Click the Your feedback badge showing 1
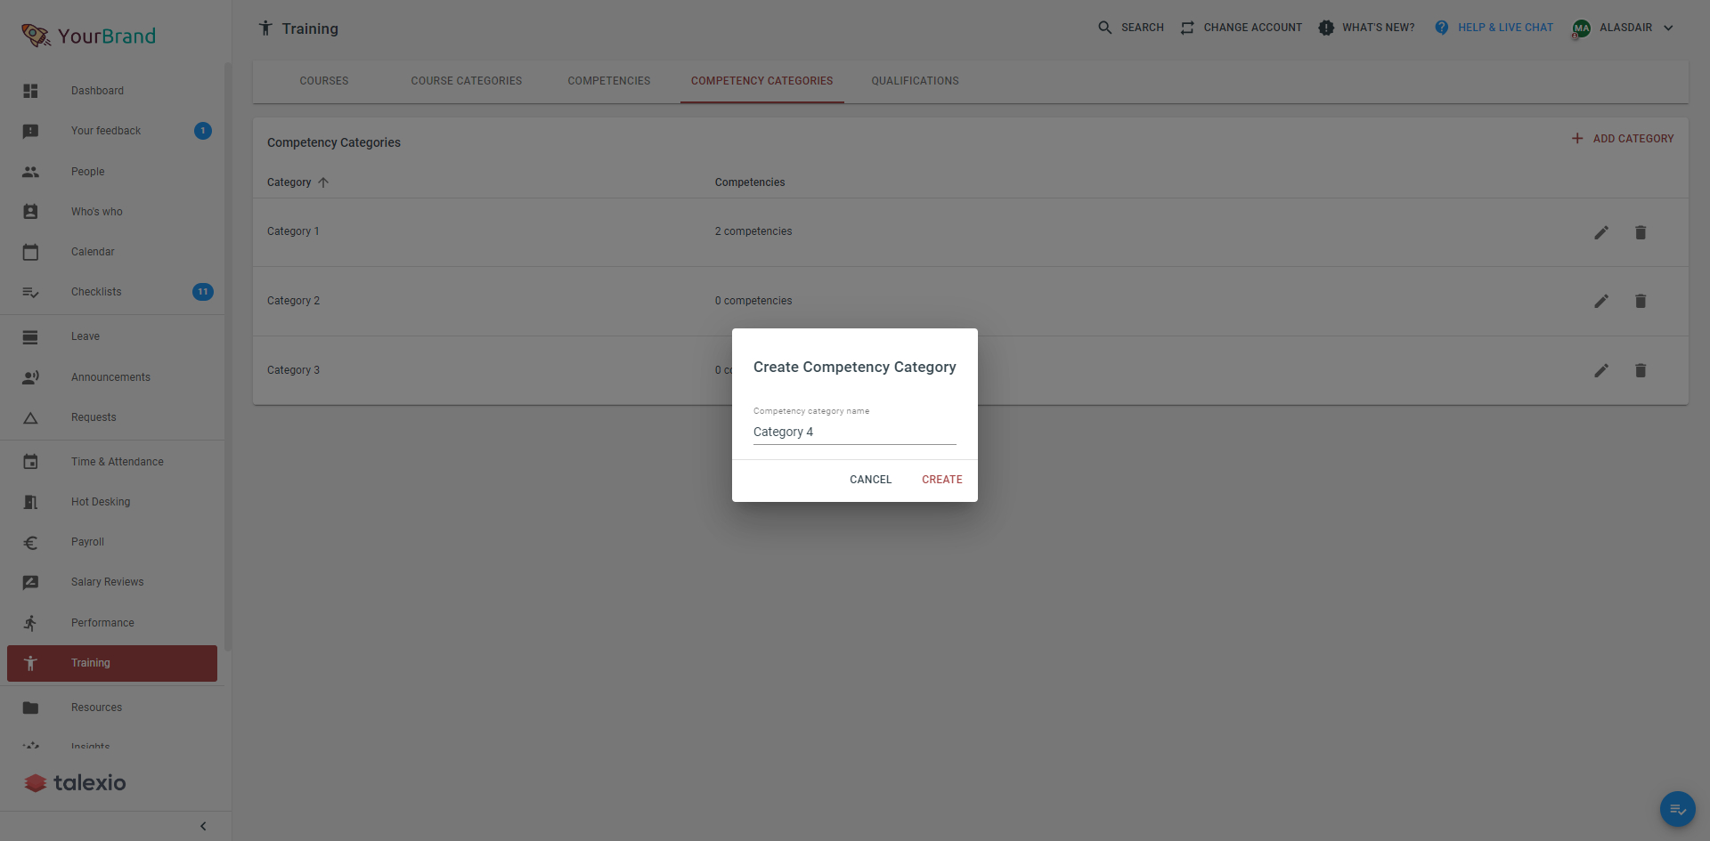This screenshot has width=1710, height=841. 203,131
